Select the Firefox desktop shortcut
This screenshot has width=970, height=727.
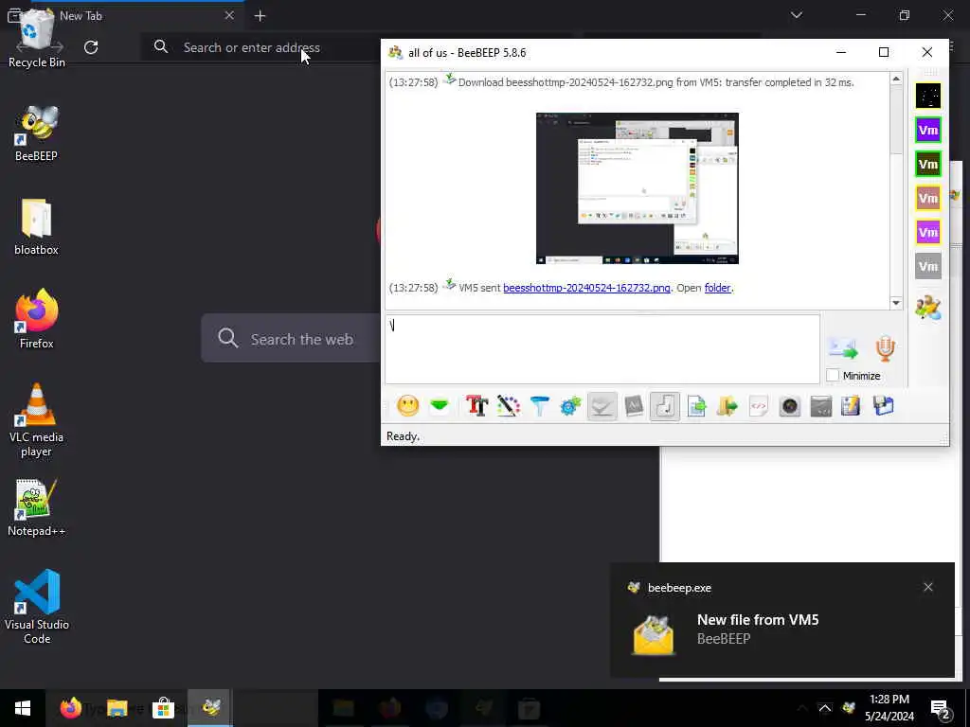[x=37, y=320]
